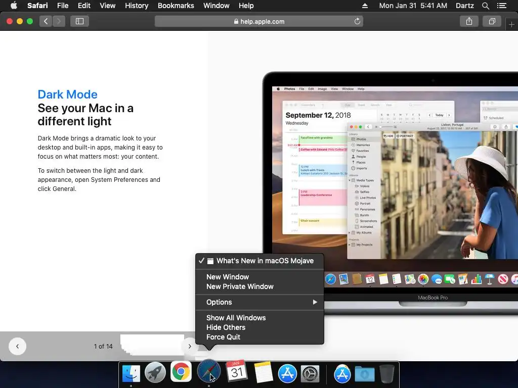Open App Store icon left of System Preferences

pyautogui.click(x=287, y=373)
